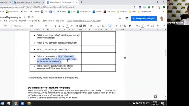This screenshot has width=189, height=106.
Task: Toggle the bulleted list button
Action: click(x=110, y=26)
